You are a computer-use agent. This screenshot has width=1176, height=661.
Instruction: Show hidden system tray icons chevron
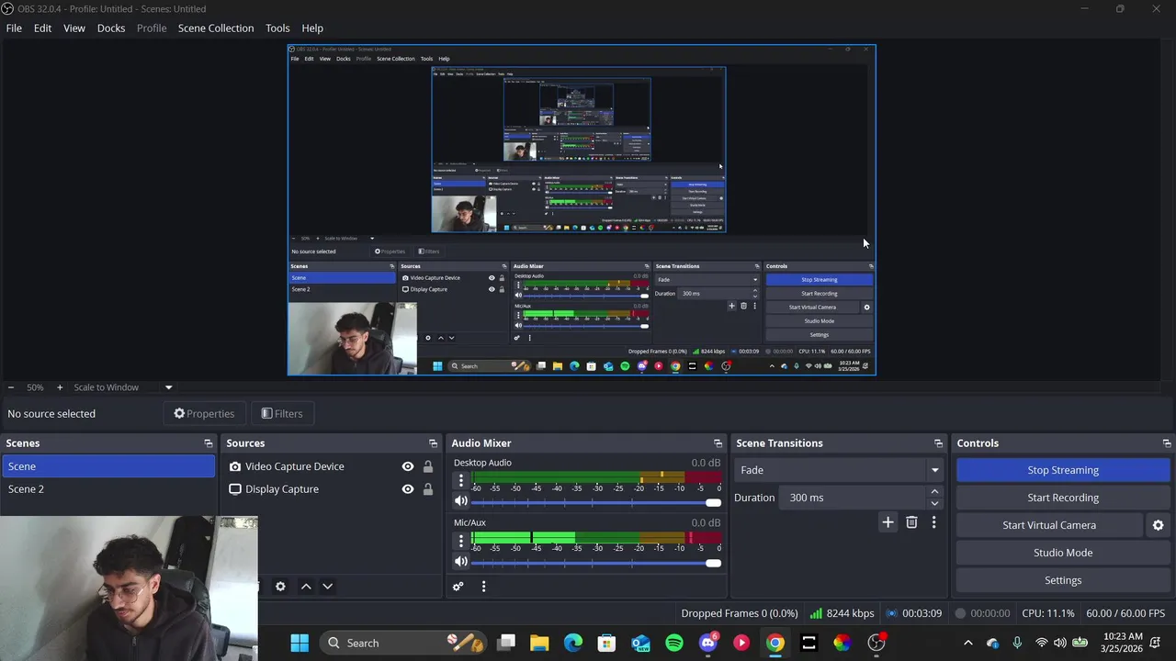[x=967, y=643]
